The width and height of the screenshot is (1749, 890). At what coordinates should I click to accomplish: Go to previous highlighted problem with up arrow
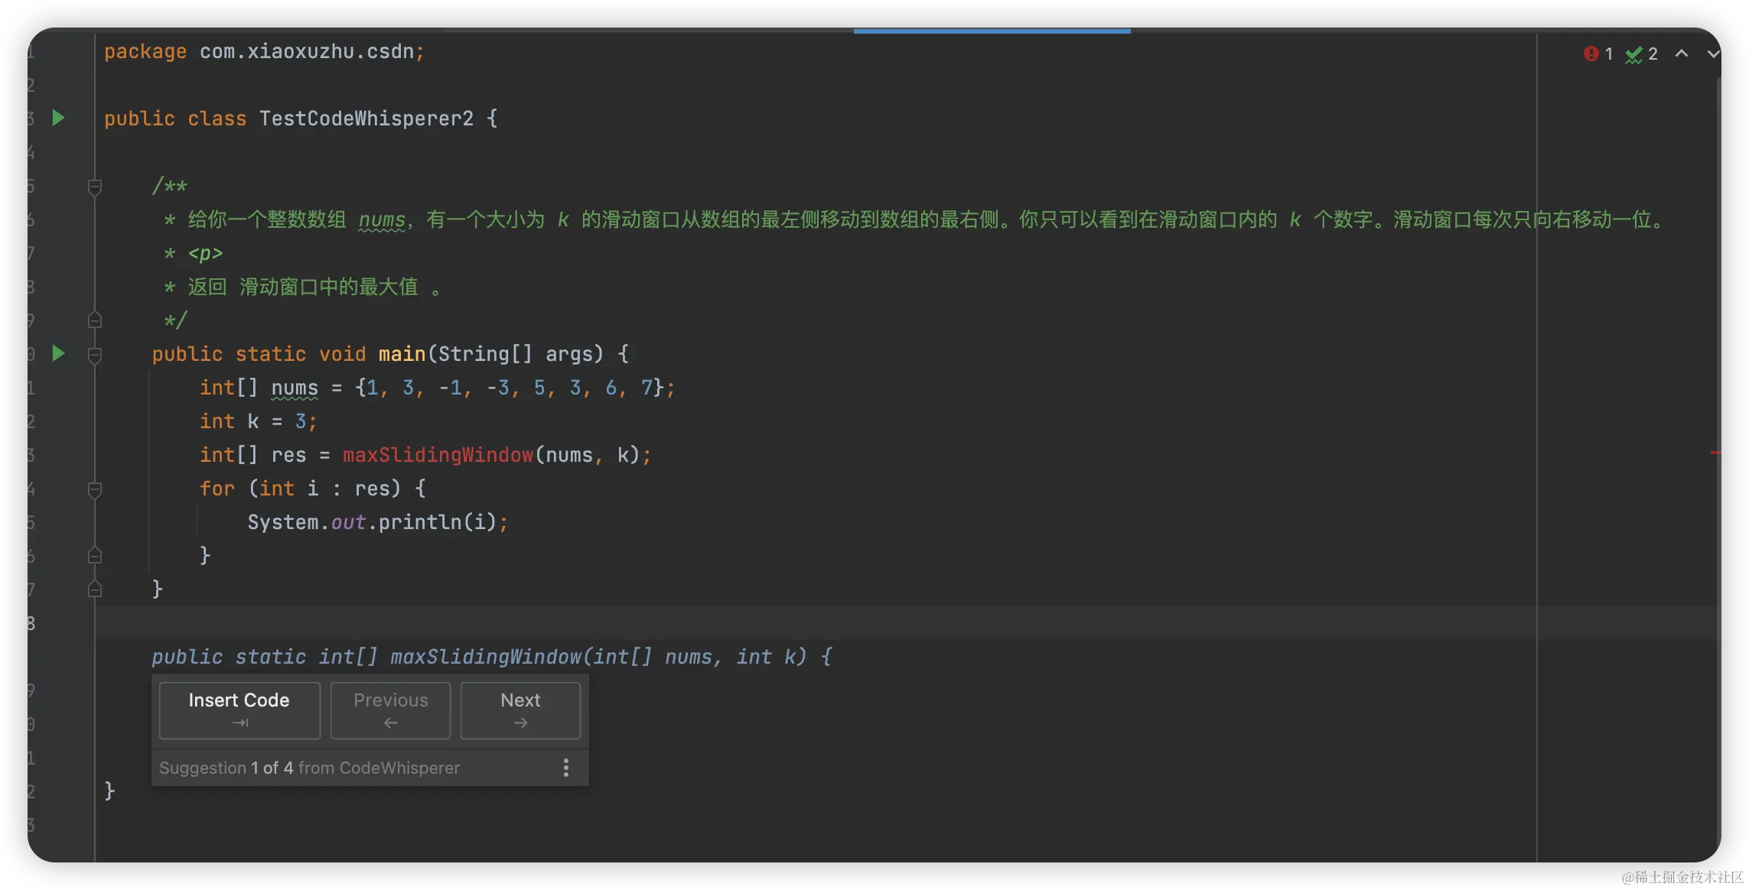point(1682,54)
